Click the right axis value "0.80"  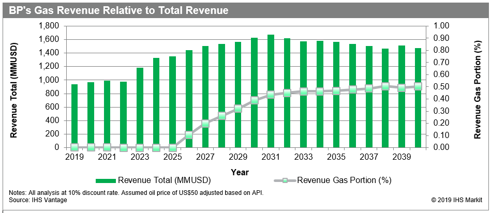(440, 50)
